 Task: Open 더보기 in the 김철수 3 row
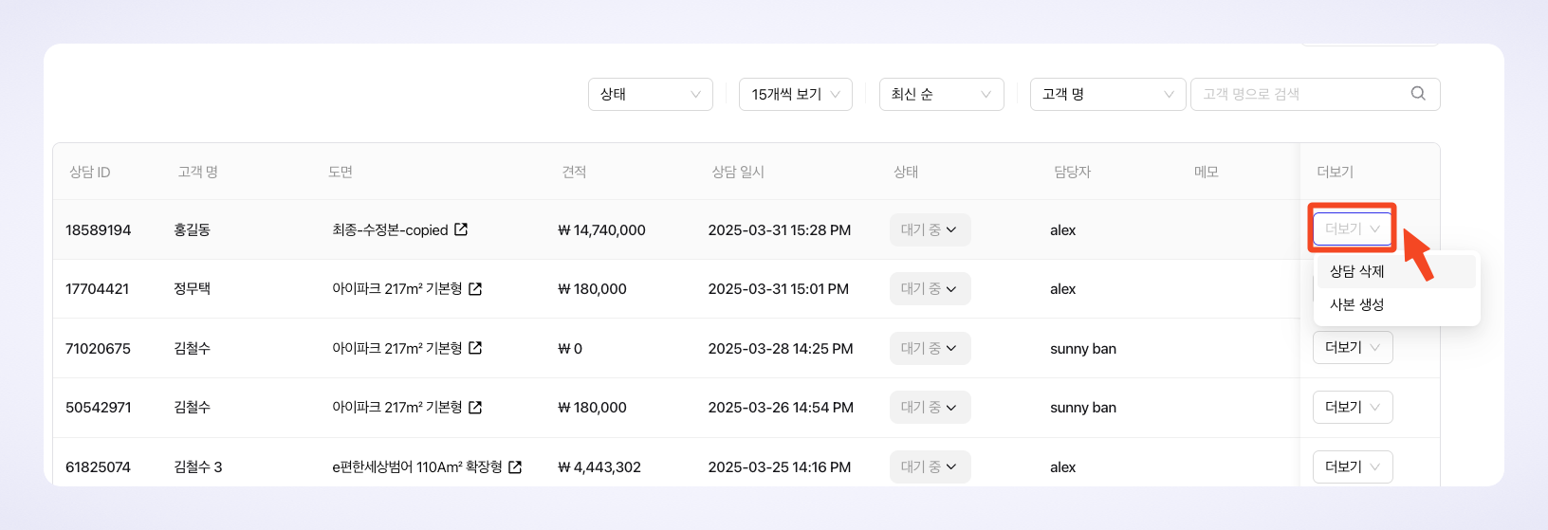tap(1353, 466)
